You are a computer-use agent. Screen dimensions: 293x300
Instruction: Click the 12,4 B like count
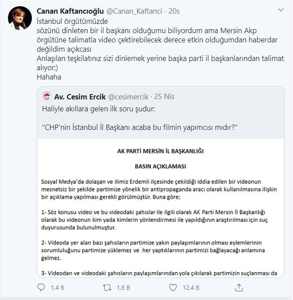(x=191, y=288)
